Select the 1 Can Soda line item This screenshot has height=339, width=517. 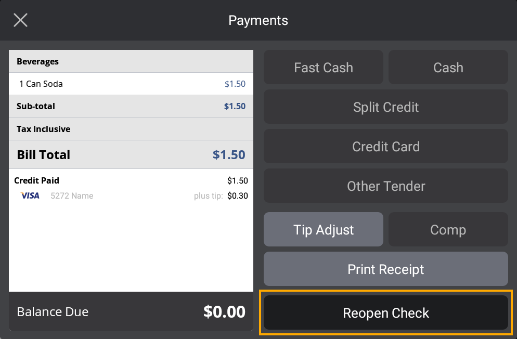[x=131, y=84]
